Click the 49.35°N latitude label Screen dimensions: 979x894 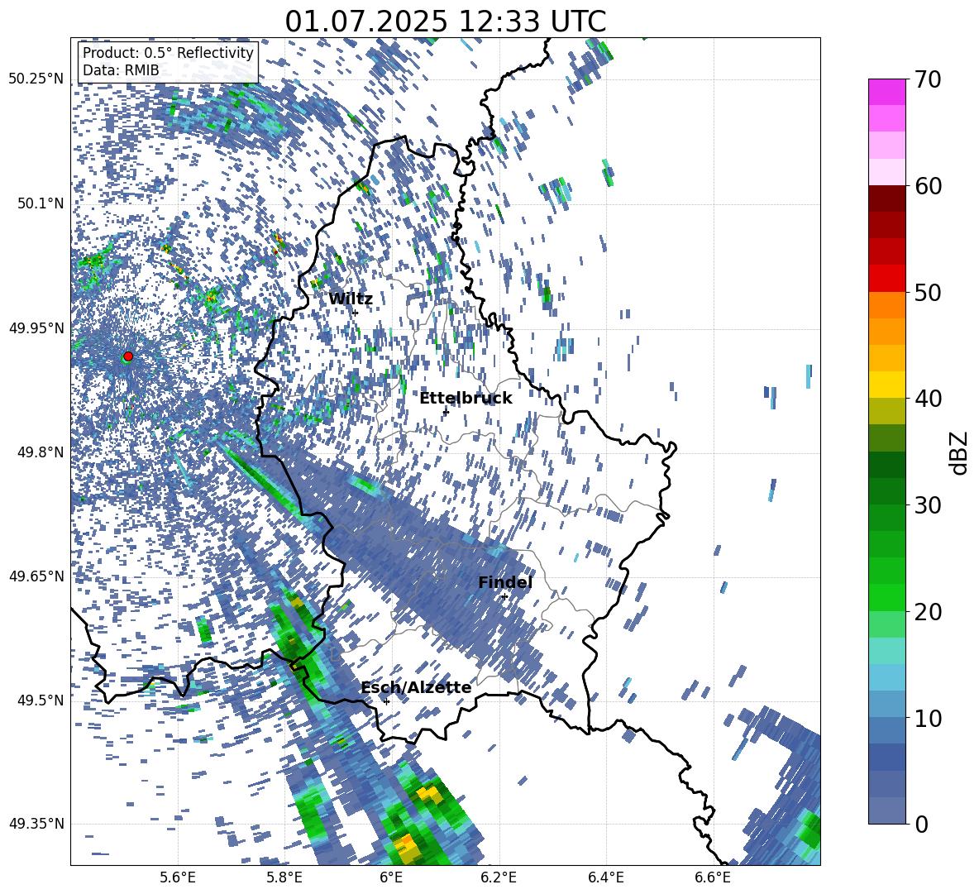tap(36, 824)
